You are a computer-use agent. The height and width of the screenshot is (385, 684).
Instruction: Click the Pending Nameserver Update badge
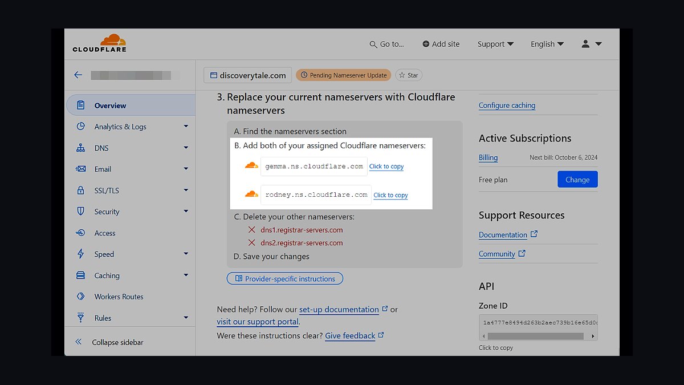[x=344, y=75]
